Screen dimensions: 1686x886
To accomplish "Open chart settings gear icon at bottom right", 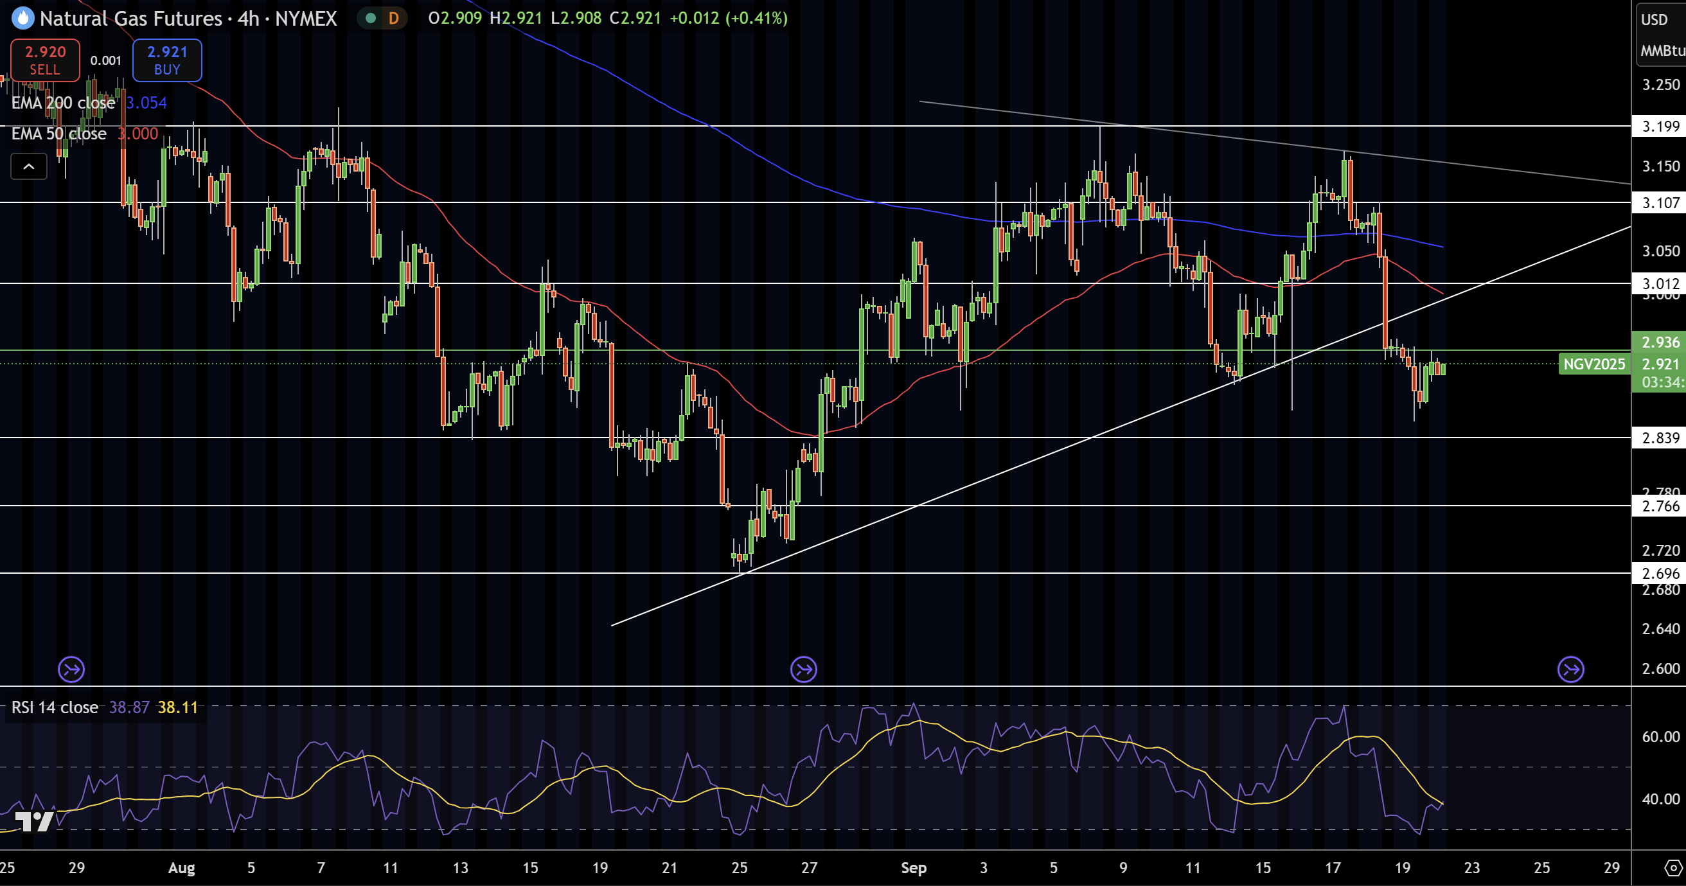I will point(1674,869).
